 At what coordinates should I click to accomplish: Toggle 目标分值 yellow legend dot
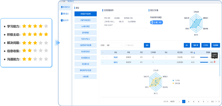[x=173, y=83]
